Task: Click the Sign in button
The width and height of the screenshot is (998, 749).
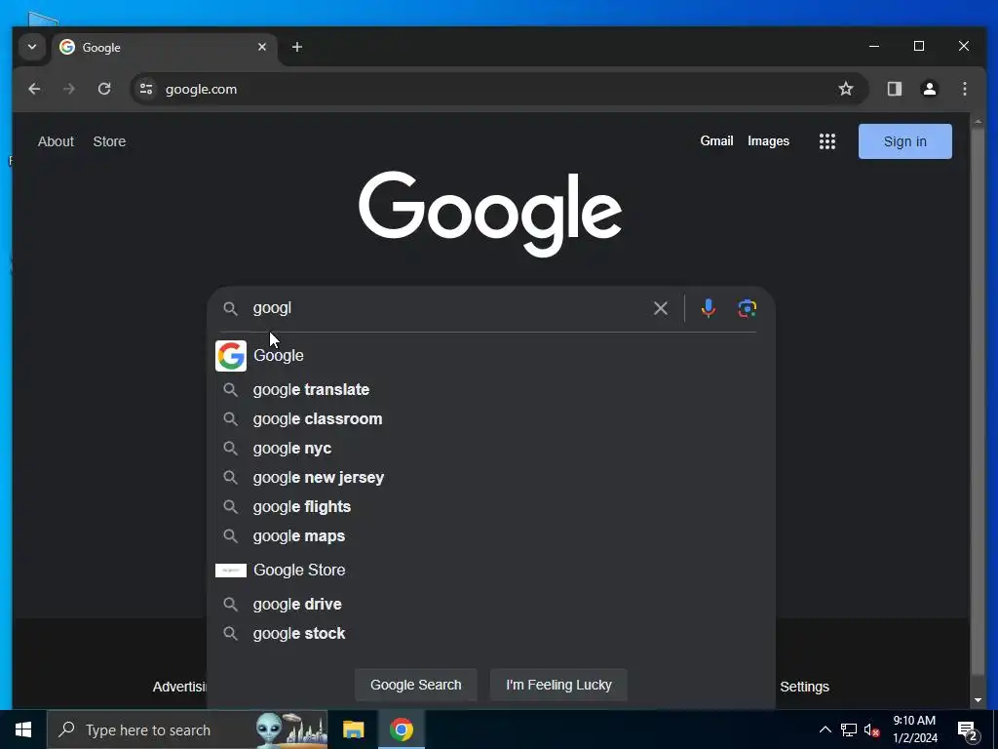Action: point(905,141)
